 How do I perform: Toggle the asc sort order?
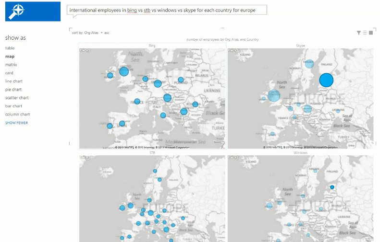(x=107, y=33)
